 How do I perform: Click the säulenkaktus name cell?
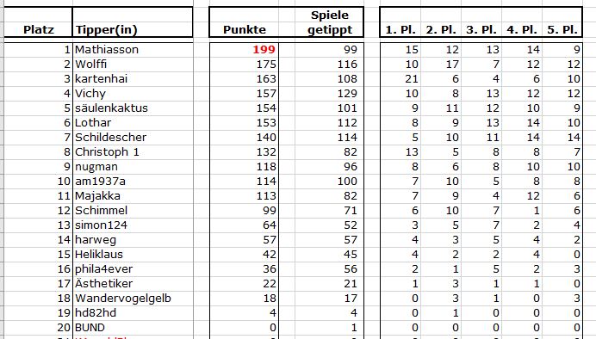(x=133, y=108)
